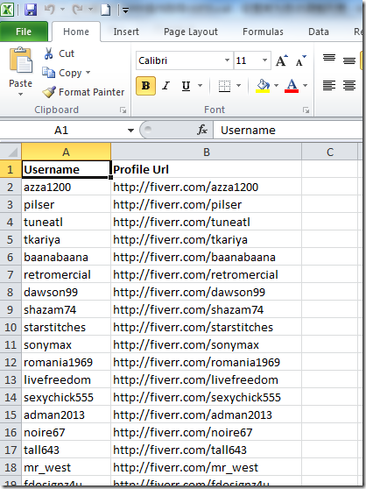
Task: Click the Align Text Left icon
Action: 329,86
